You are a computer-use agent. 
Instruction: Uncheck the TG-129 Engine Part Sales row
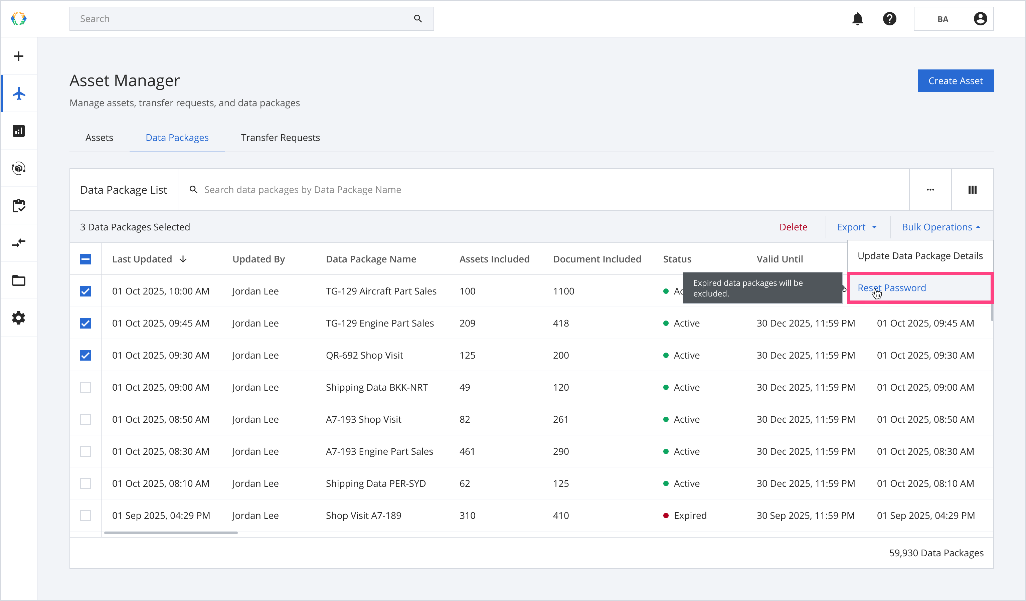(x=85, y=323)
